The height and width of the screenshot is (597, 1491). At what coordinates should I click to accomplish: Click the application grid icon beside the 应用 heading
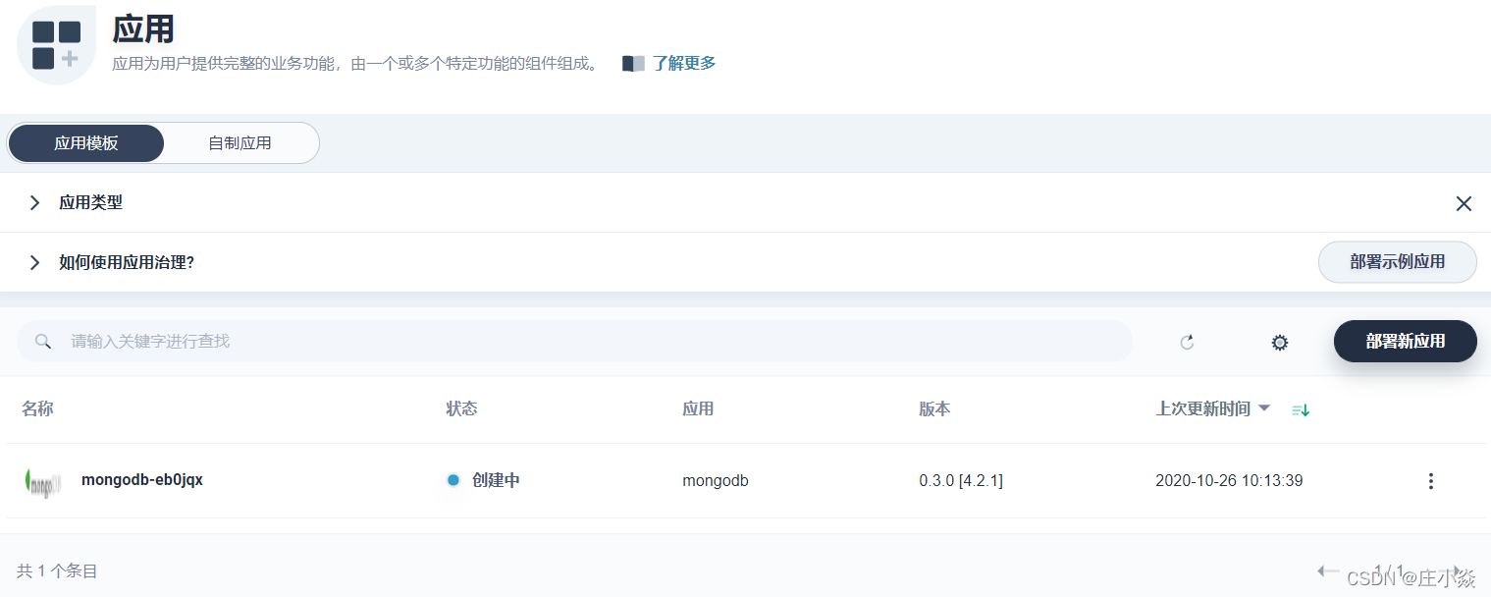(x=56, y=45)
